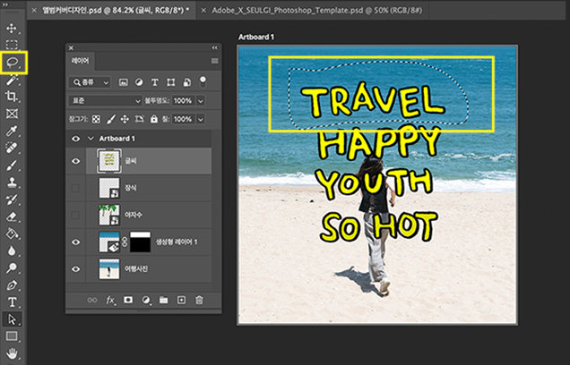
Task: Select the Rectangle shape tool
Action: point(12,336)
